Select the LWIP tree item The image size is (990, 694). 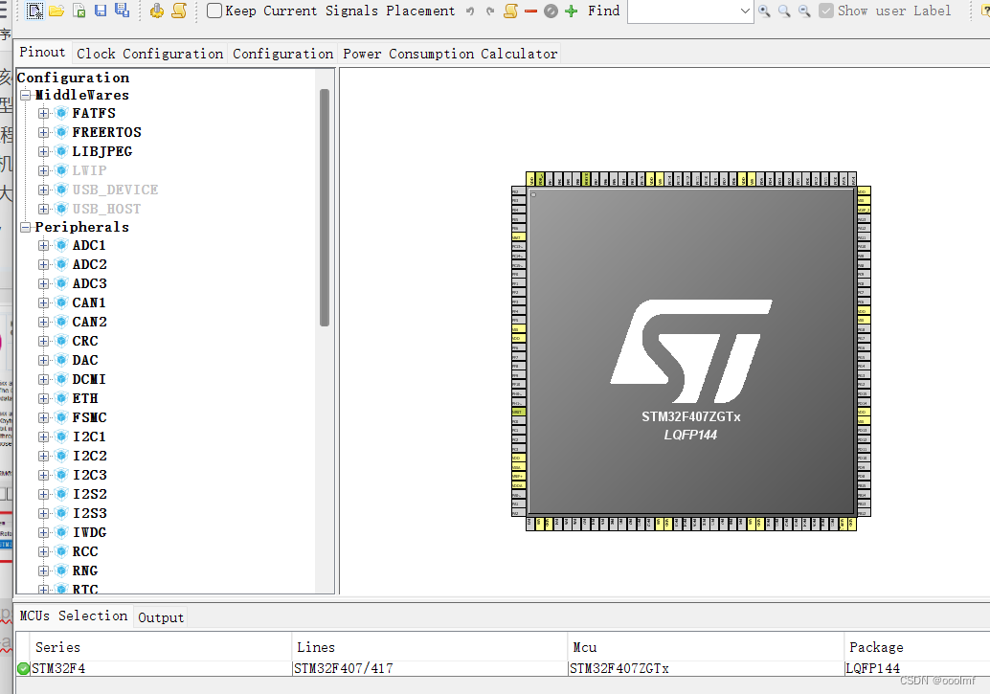[89, 170]
